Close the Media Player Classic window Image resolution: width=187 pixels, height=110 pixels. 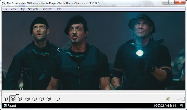click(180, 3)
